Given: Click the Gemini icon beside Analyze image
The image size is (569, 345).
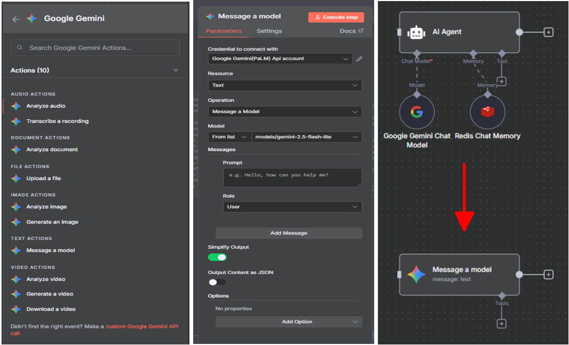Looking at the screenshot, I should (x=16, y=207).
